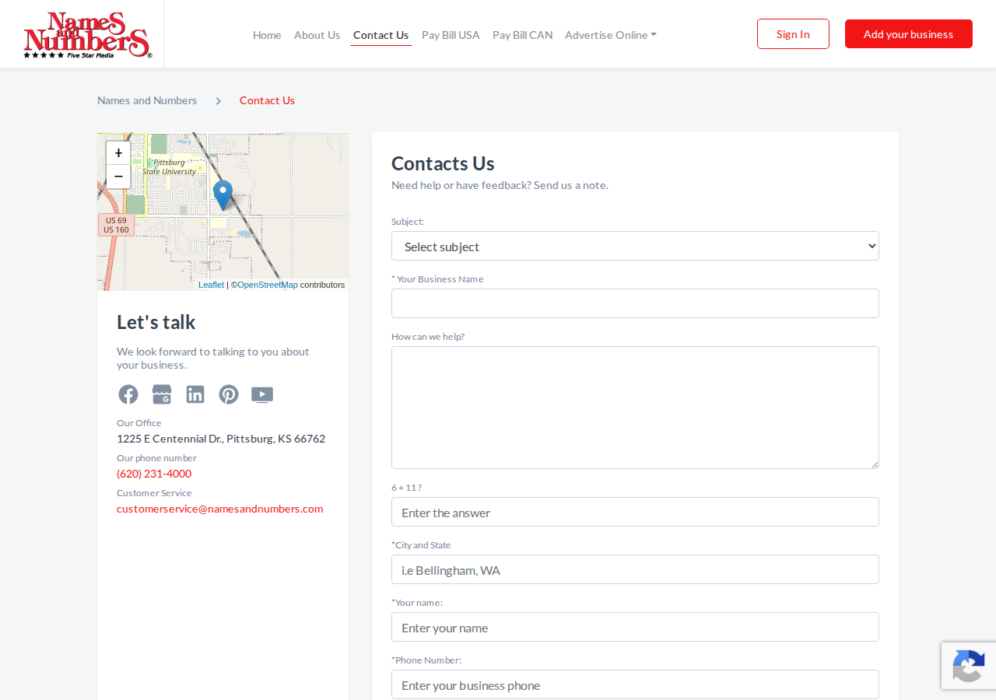The height and width of the screenshot is (700, 996).
Task: Click Pittsburg State University map label
Action: pyautogui.click(x=170, y=167)
